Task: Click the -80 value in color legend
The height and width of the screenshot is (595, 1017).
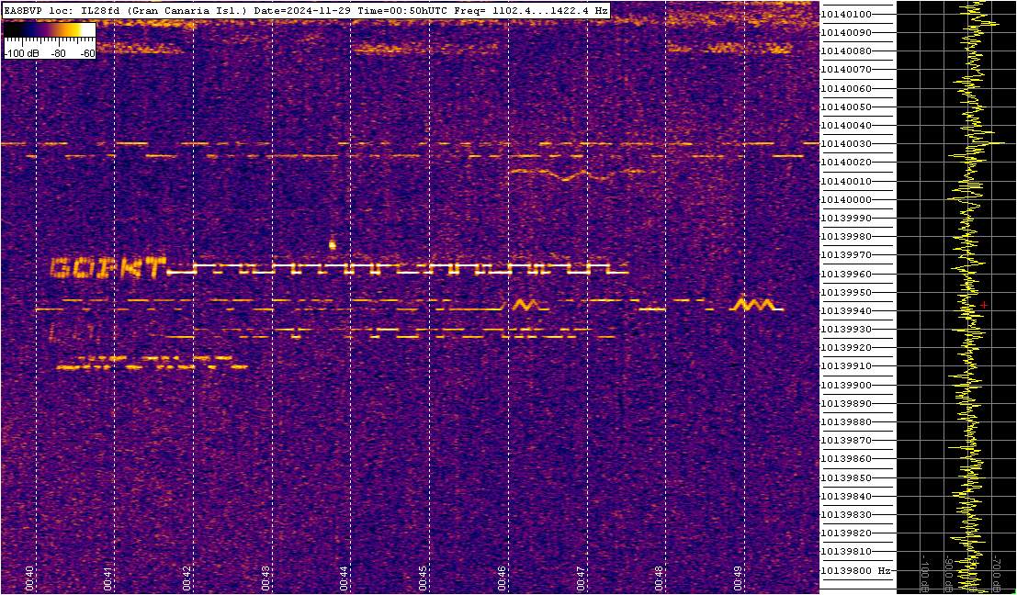Action: click(x=59, y=54)
